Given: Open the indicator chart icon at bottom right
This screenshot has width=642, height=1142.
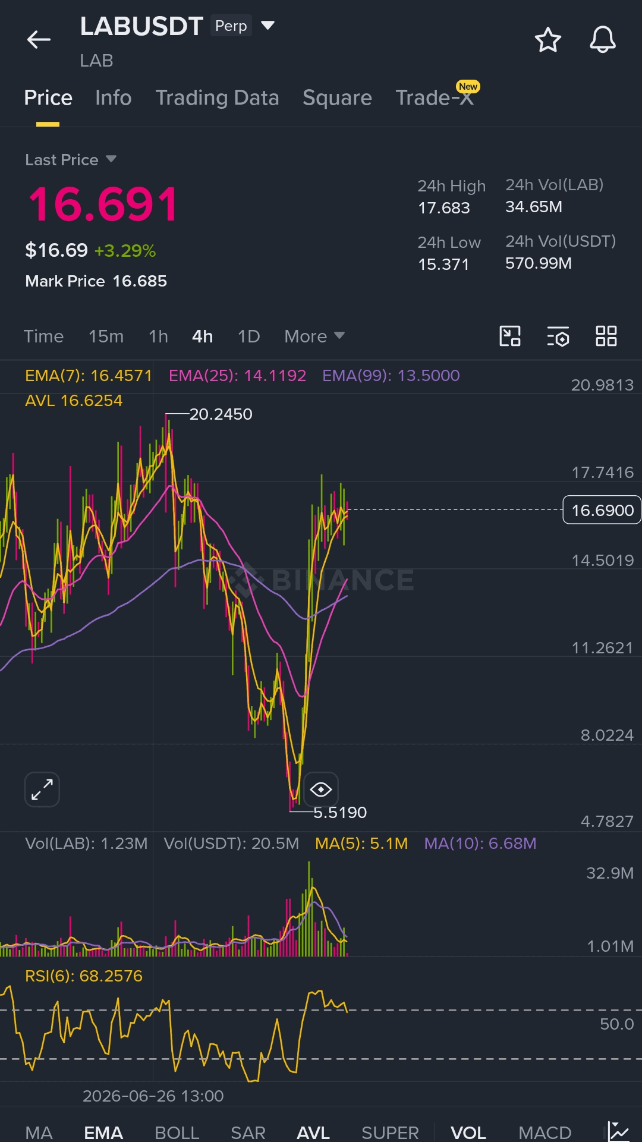Looking at the screenshot, I should [x=619, y=1131].
